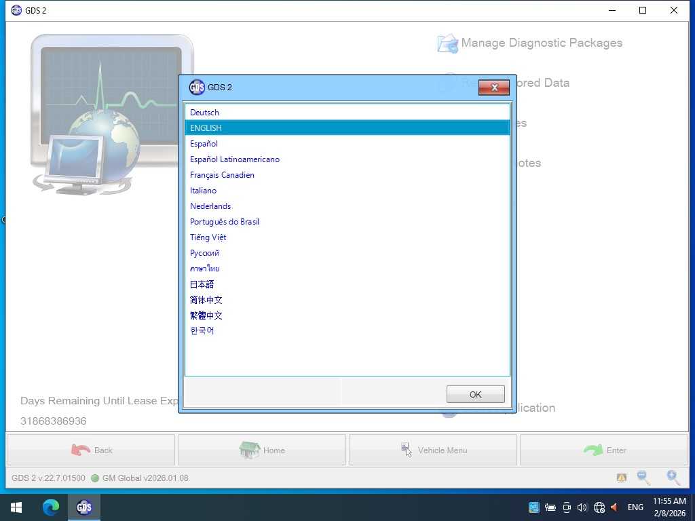695x521 pixels.
Task: Click the Vehicle Menu cursor icon
Action: tap(407, 449)
